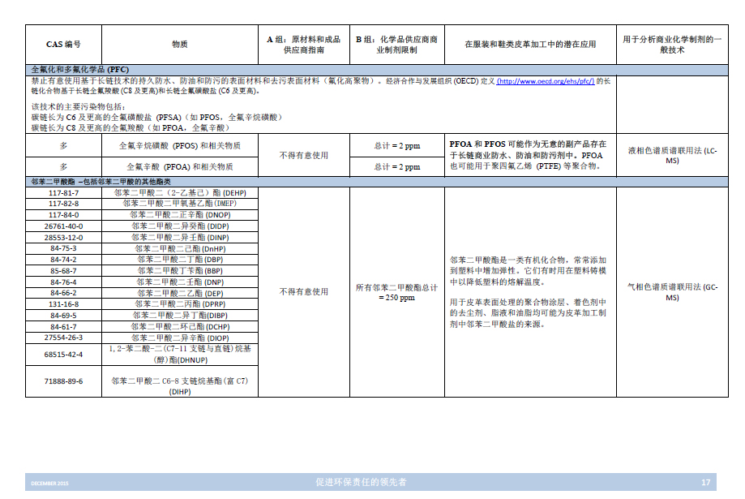The height and width of the screenshot is (499, 745).
Task: Open the OECD website hyperlink
Action: click(545, 81)
